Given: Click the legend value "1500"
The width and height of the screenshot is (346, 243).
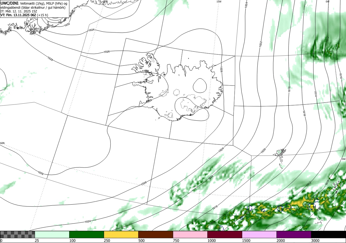Looking at the screenshot, I should (x=246, y=241).
